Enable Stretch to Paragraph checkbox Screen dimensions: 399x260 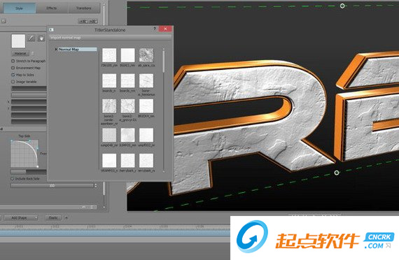[x=13, y=61]
